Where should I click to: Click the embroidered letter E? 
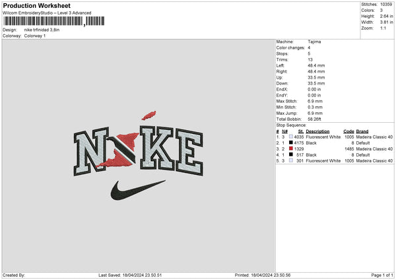(189, 153)
